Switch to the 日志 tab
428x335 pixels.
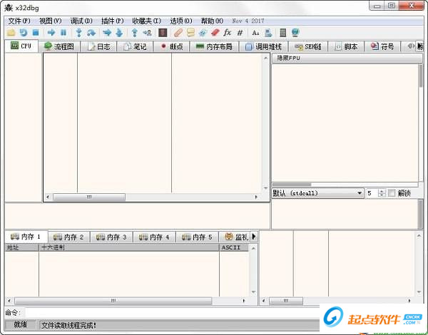point(98,46)
